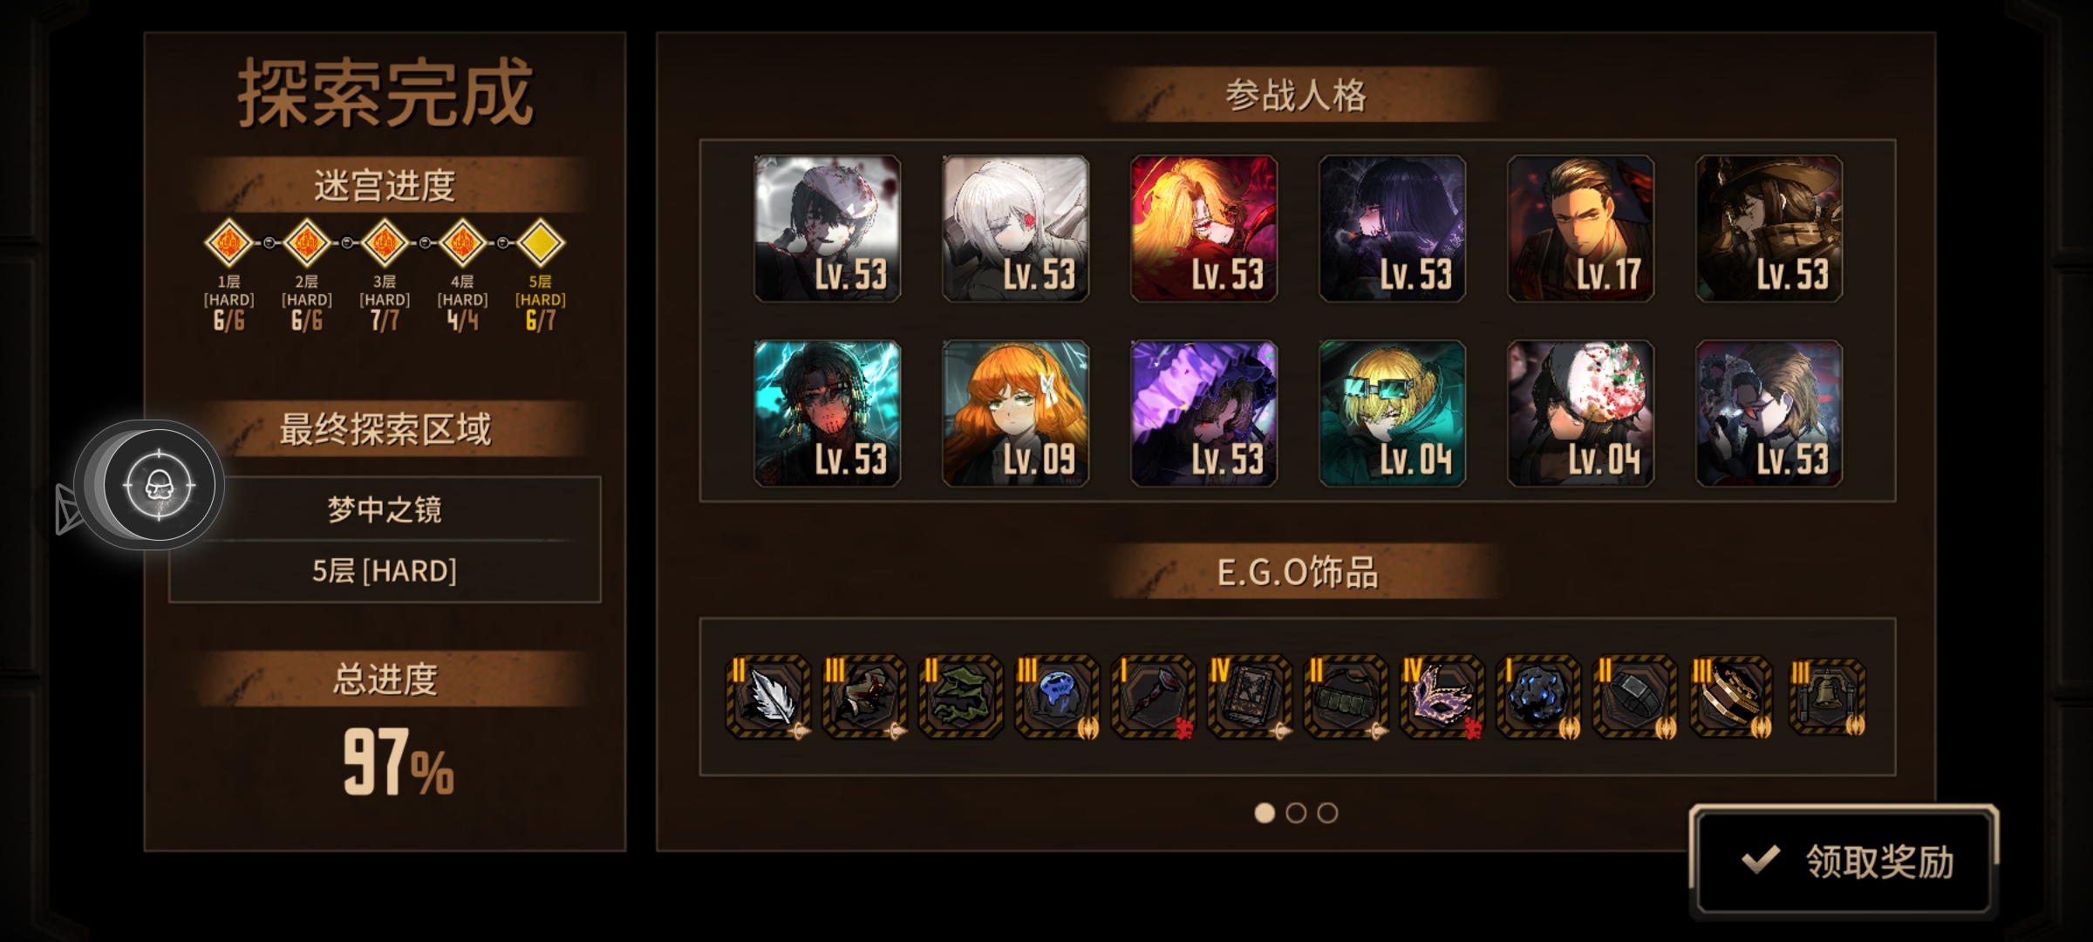
Task: Select the 5层 HARD floor progress marker
Action: click(541, 242)
